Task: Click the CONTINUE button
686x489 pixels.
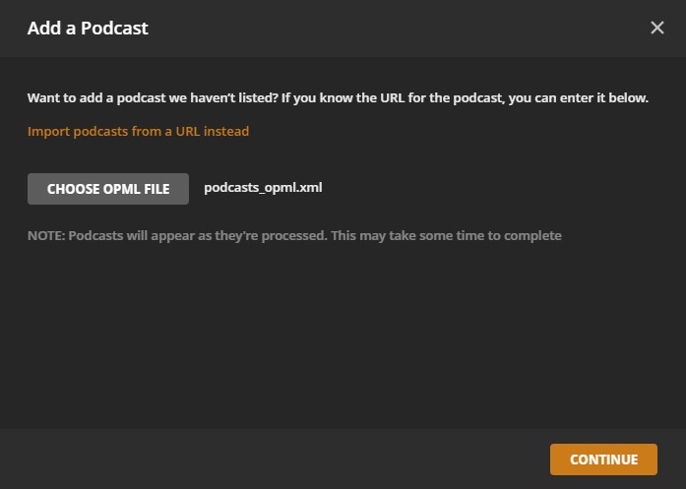Action: (603, 458)
